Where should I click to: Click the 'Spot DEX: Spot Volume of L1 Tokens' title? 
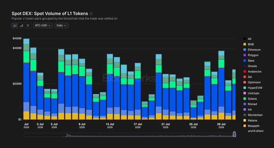click(50, 14)
